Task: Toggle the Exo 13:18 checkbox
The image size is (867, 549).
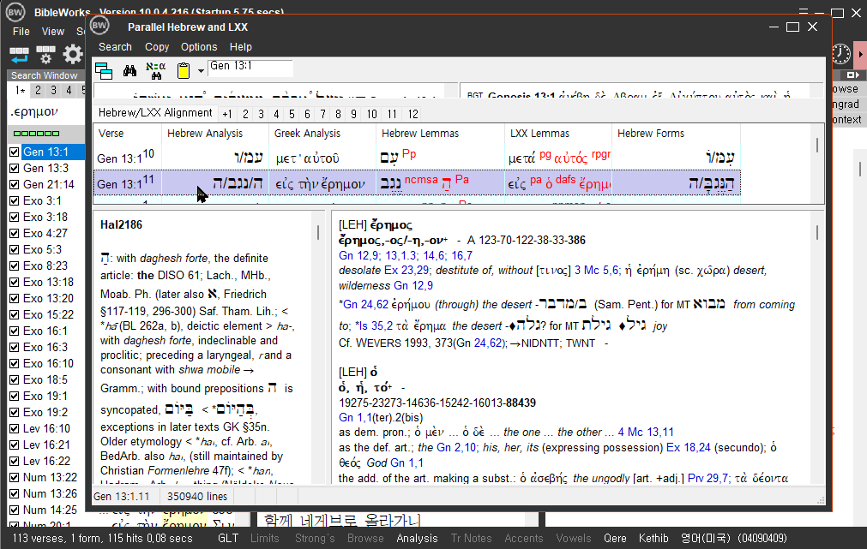Action: click(15, 283)
